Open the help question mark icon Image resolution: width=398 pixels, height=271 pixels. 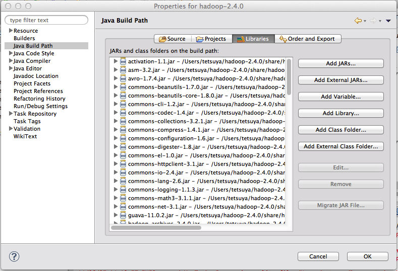14,256
